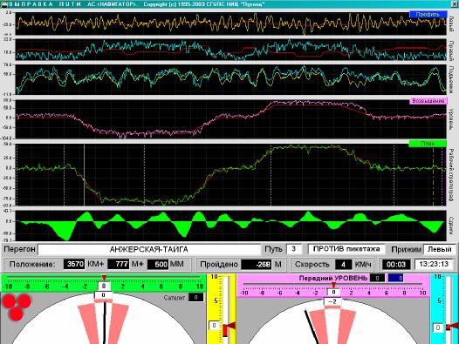Click the red marker on cyan vertical gauge
The width and height of the screenshot is (459, 344).
tap(453, 327)
